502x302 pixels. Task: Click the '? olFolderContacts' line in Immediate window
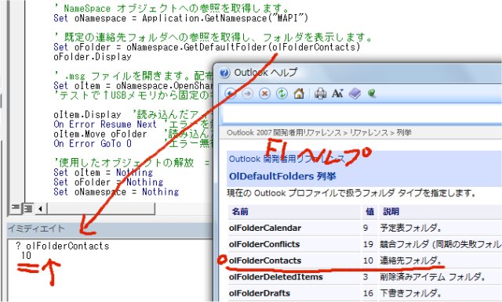coord(63,246)
